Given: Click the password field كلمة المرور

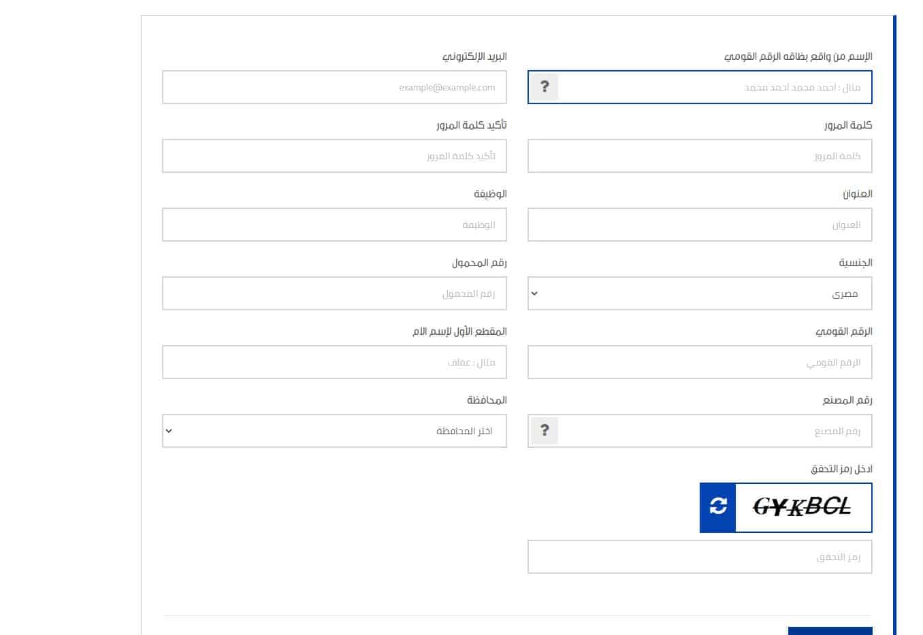Looking at the screenshot, I should [x=700, y=156].
